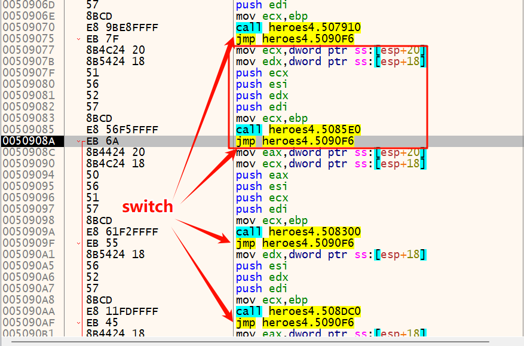The height and width of the screenshot is (346, 524).
Task: Click mov ecx,ebp instruction at address 00509083
Action: click(272, 118)
